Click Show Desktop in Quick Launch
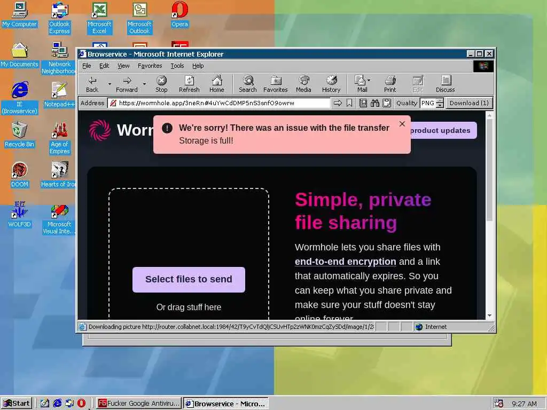 (x=45, y=404)
